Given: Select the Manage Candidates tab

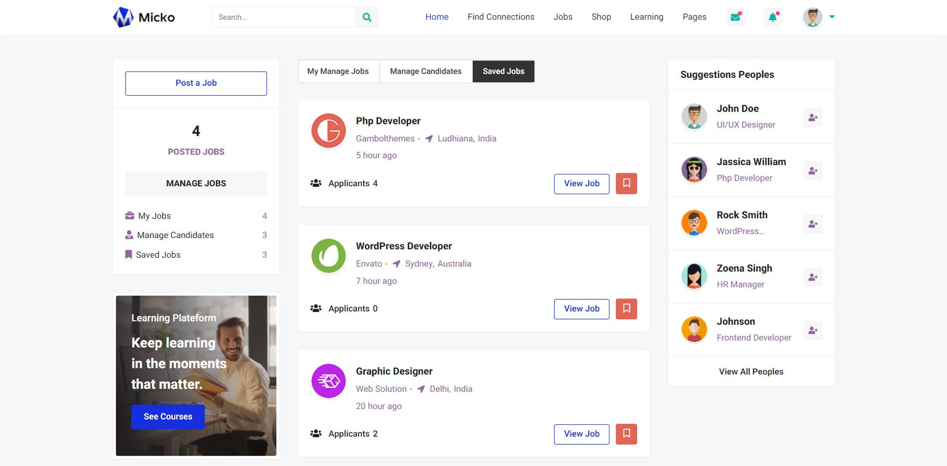Looking at the screenshot, I should click(425, 71).
